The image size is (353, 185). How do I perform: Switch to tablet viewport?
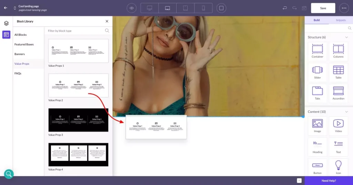[x=185, y=8]
